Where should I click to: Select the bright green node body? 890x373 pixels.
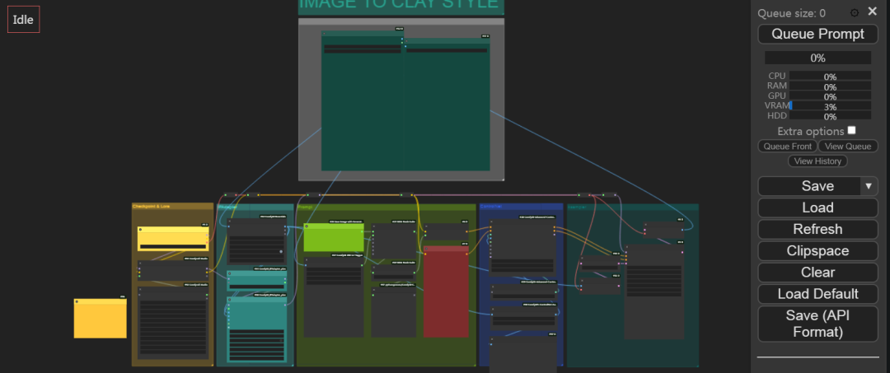click(334, 240)
